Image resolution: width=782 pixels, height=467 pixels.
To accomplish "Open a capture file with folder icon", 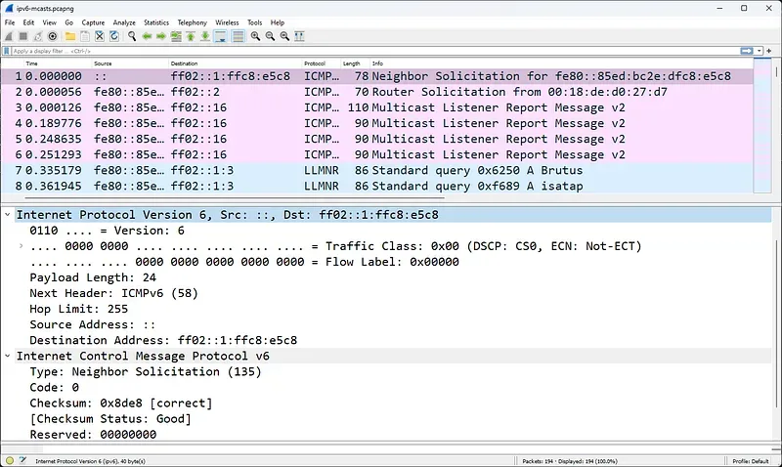I will click(70, 36).
